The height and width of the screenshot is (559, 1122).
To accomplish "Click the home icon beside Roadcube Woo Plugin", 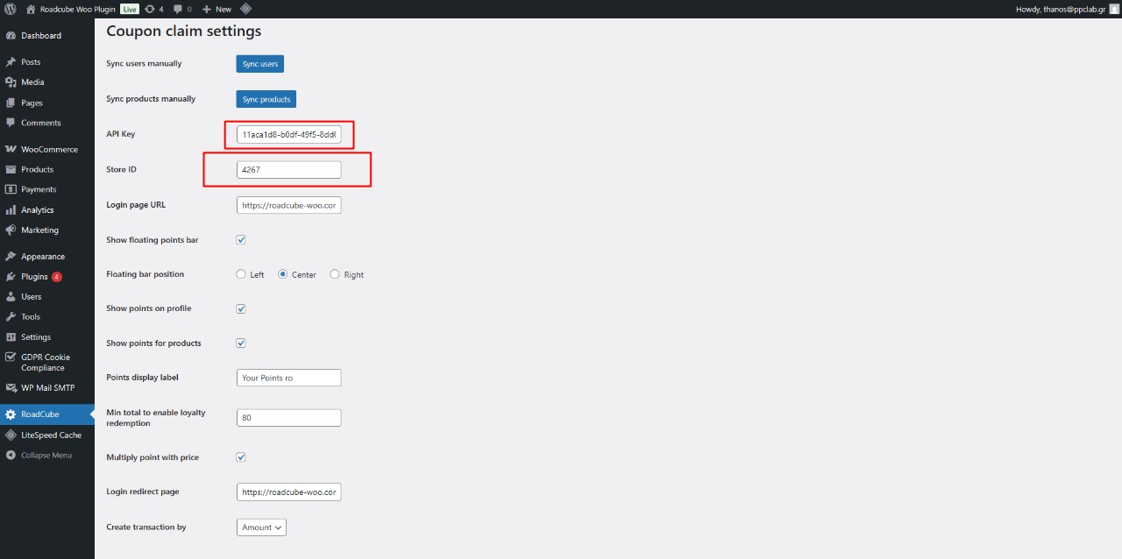I will tap(31, 9).
